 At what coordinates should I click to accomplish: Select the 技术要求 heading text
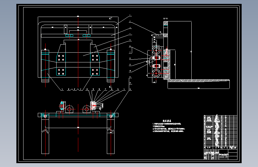[x=167, y=121]
